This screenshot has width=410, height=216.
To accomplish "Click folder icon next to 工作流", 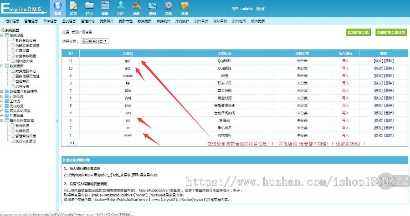I will pyautogui.click(x=7, y=101).
